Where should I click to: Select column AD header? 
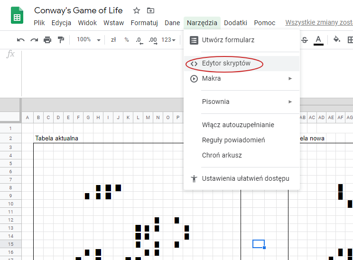point(321,118)
